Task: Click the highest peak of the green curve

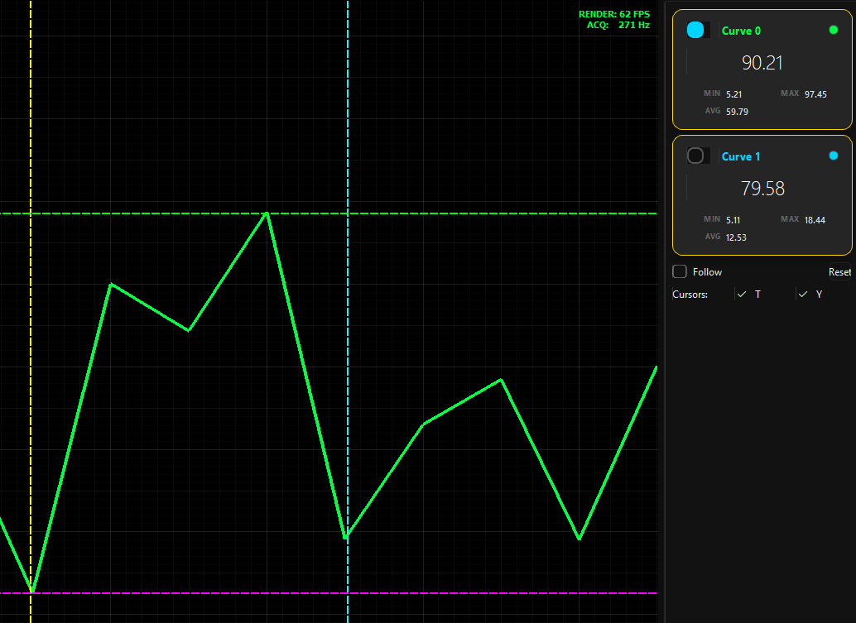Action: pos(267,213)
